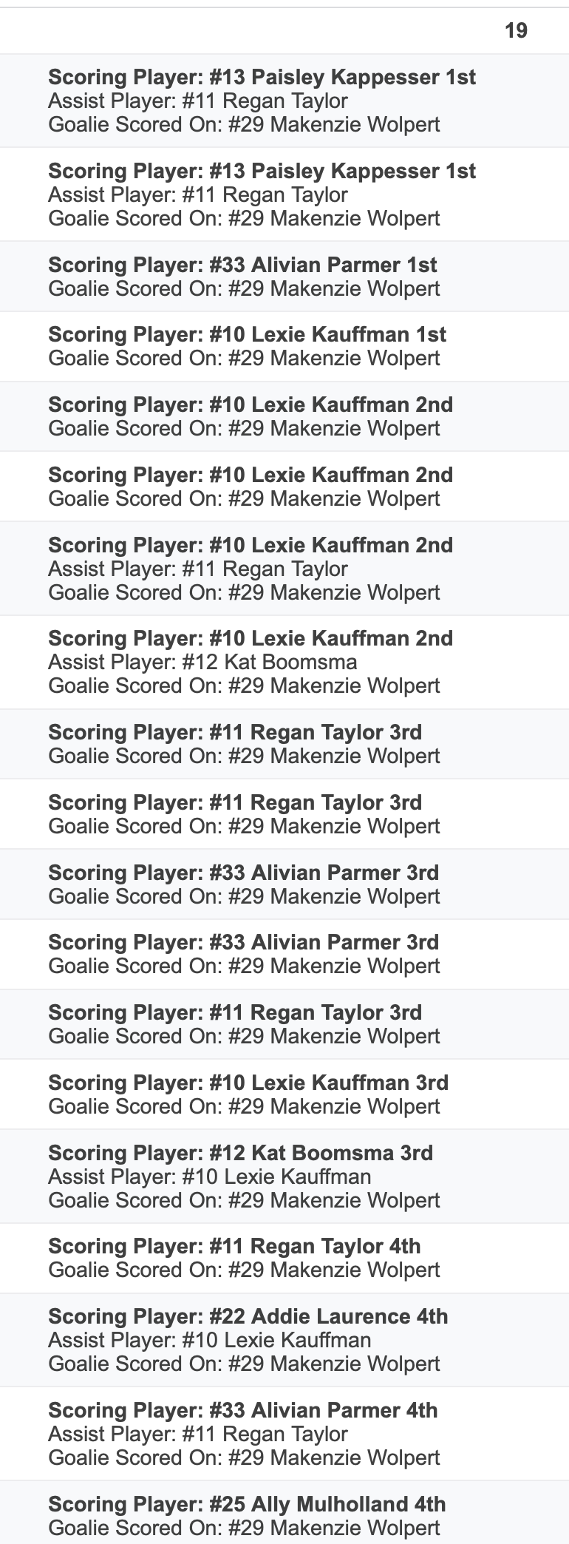Viewport: 569px width, 1544px height.
Task: Click goalie line under Ally Mulholland goal
Action: pyautogui.click(x=244, y=1528)
